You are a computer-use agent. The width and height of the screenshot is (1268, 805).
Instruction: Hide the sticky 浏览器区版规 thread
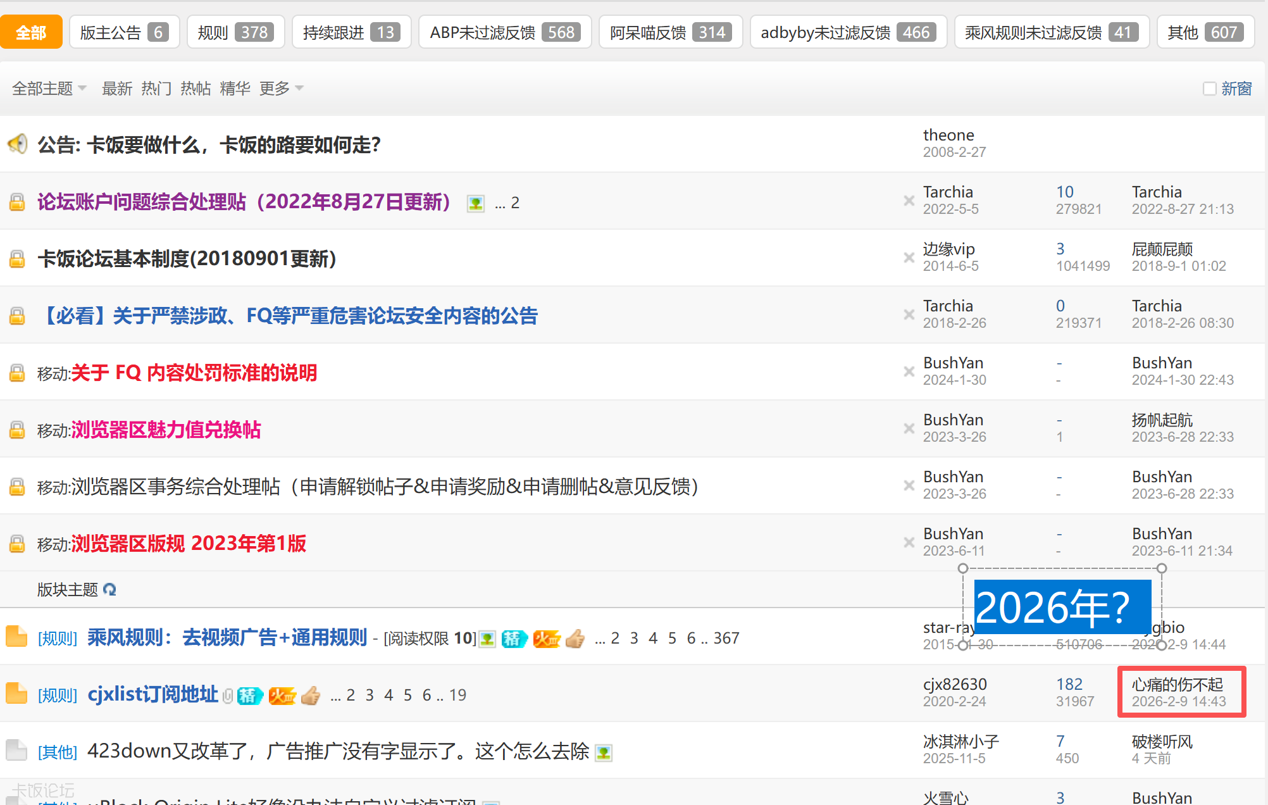point(909,542)
